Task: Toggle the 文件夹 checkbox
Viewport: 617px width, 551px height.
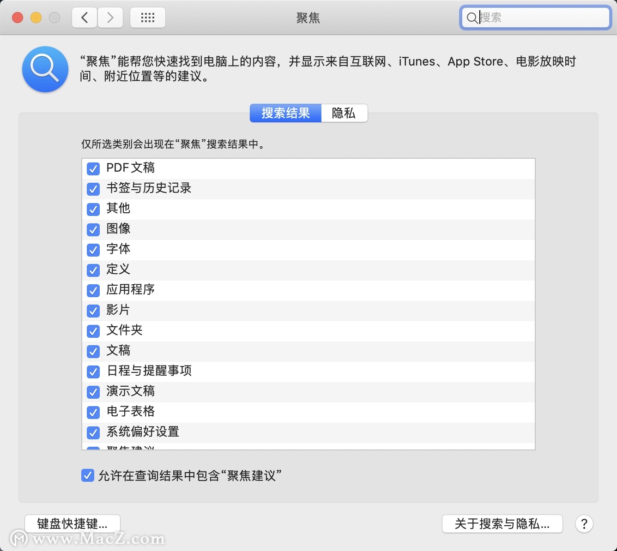Action: (93, 331)
